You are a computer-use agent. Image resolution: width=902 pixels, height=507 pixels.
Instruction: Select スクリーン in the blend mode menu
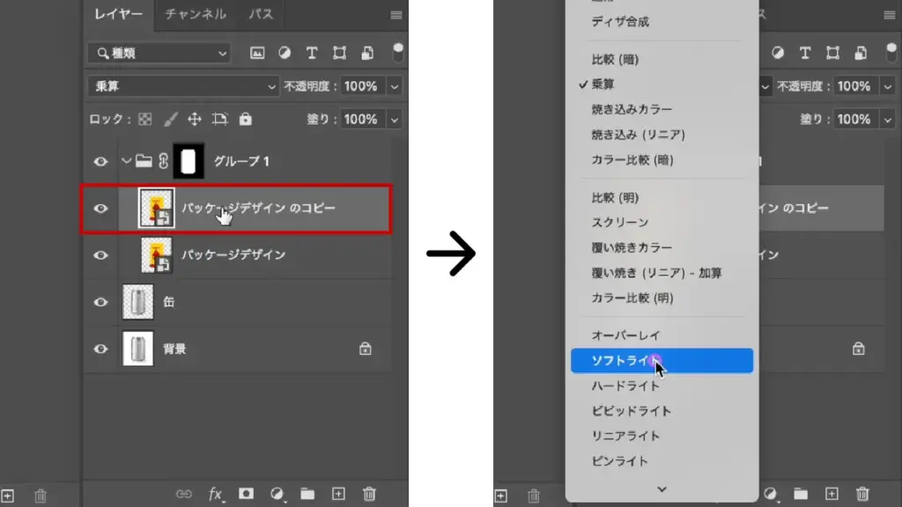(x=619, y=223)
